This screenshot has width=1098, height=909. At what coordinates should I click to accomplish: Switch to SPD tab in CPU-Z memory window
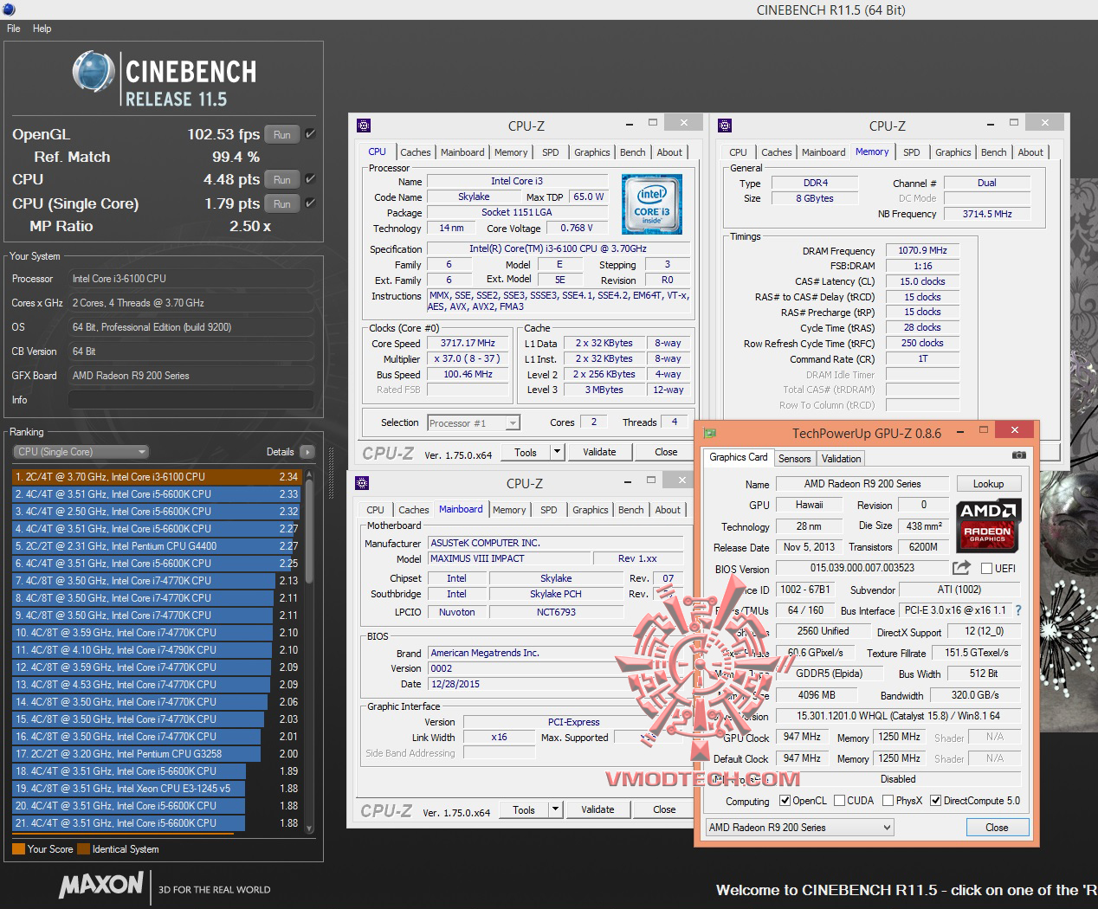pyautogui.click(x=912, y=152)
